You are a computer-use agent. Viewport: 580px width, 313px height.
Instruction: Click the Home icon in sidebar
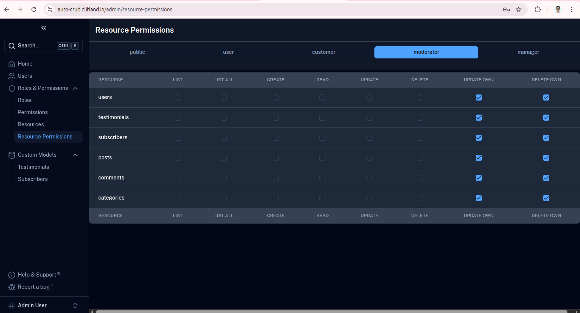tap(12, 64)
